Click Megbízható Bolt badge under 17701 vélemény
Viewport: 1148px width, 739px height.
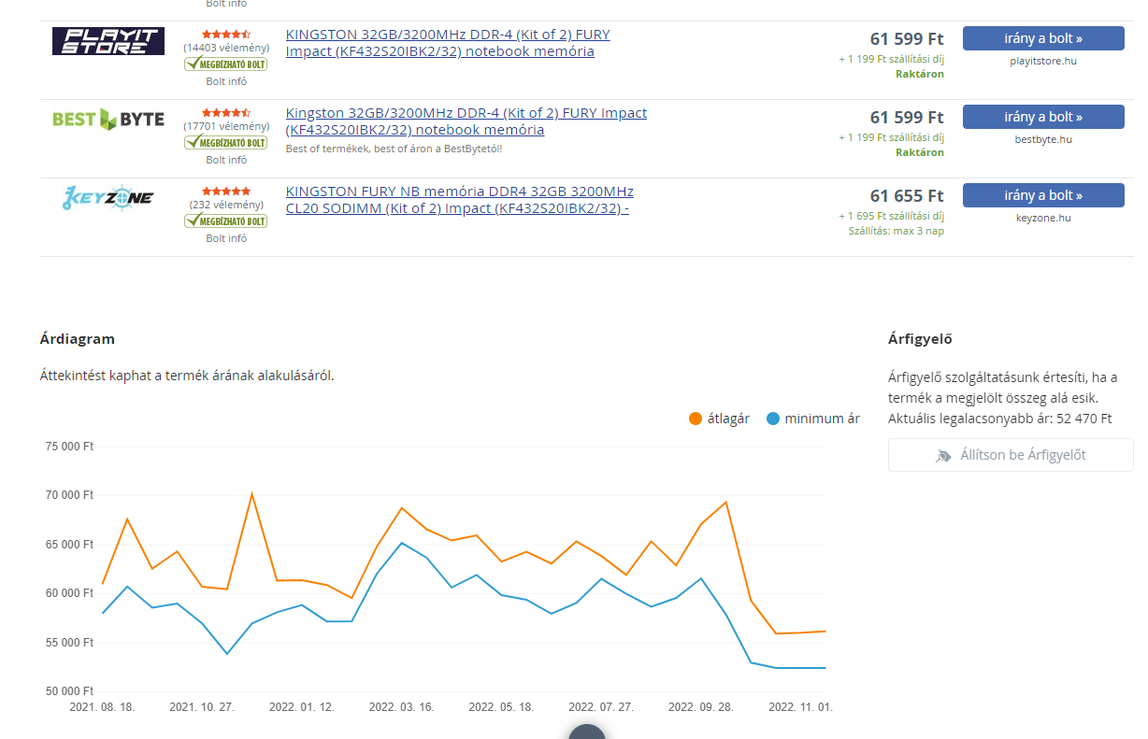(226, 142)
